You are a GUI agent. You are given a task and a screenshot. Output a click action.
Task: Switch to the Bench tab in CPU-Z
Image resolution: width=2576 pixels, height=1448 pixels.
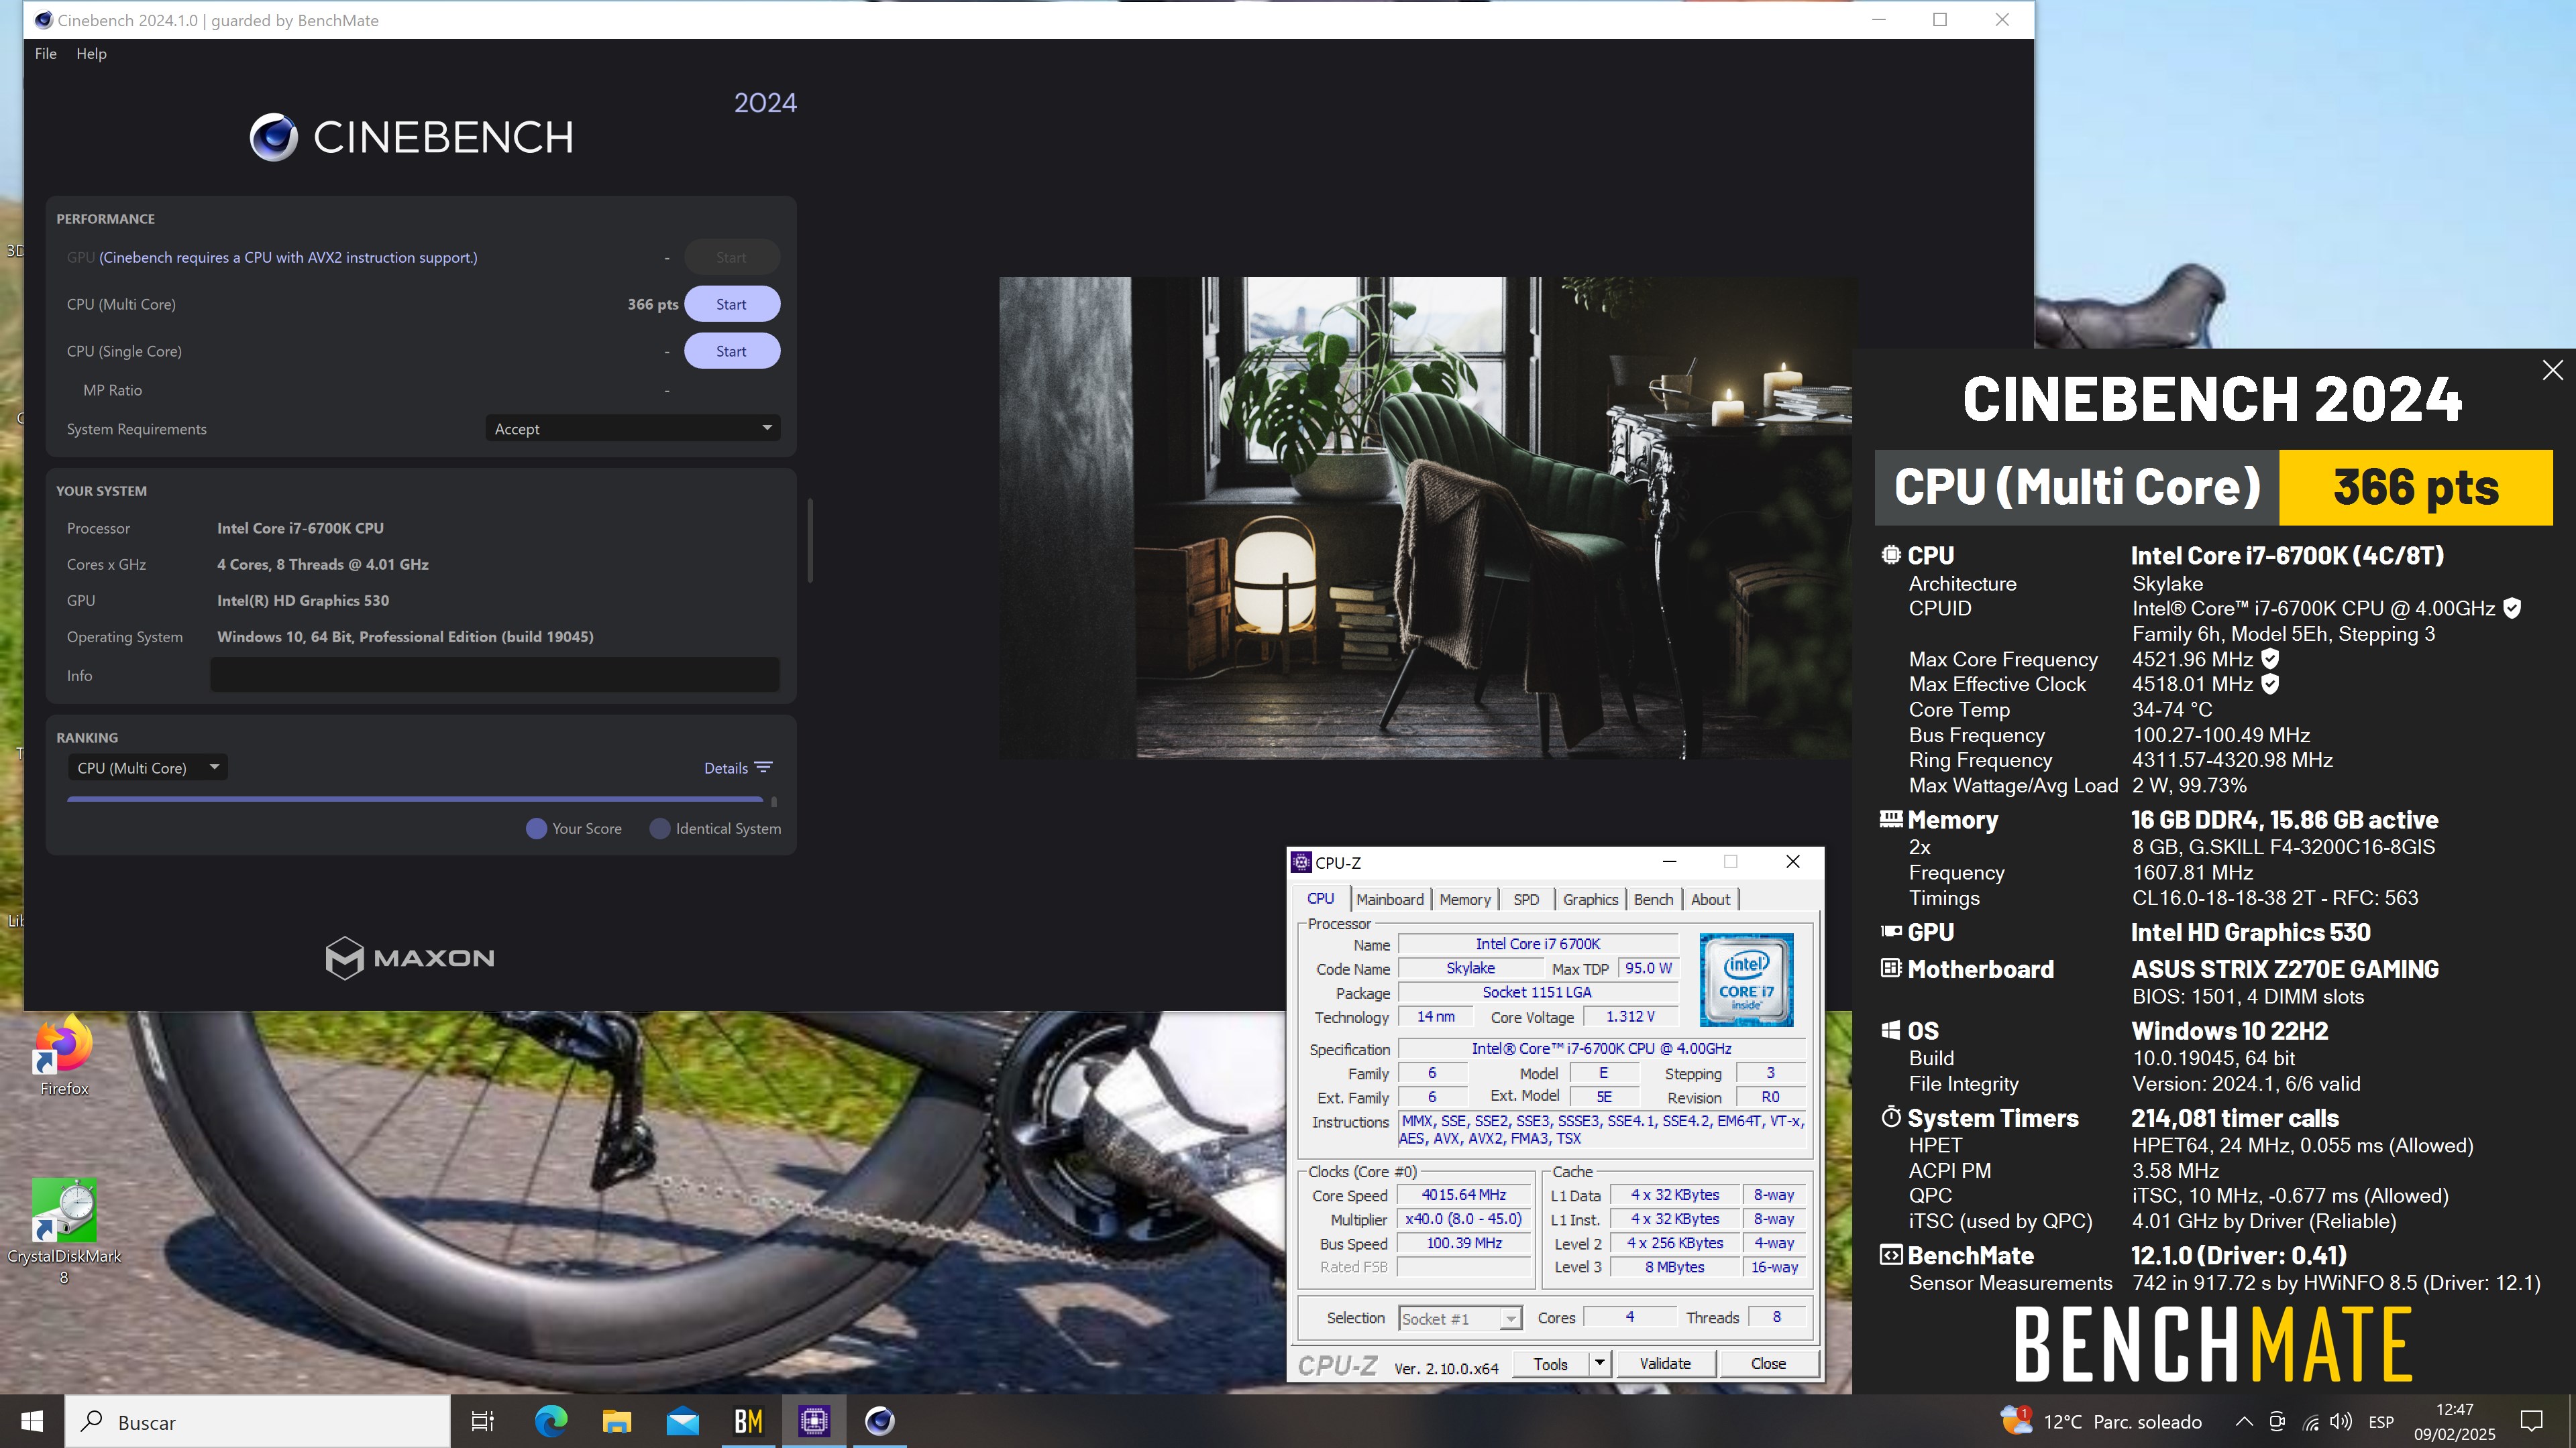click(x=1653, y=900)
